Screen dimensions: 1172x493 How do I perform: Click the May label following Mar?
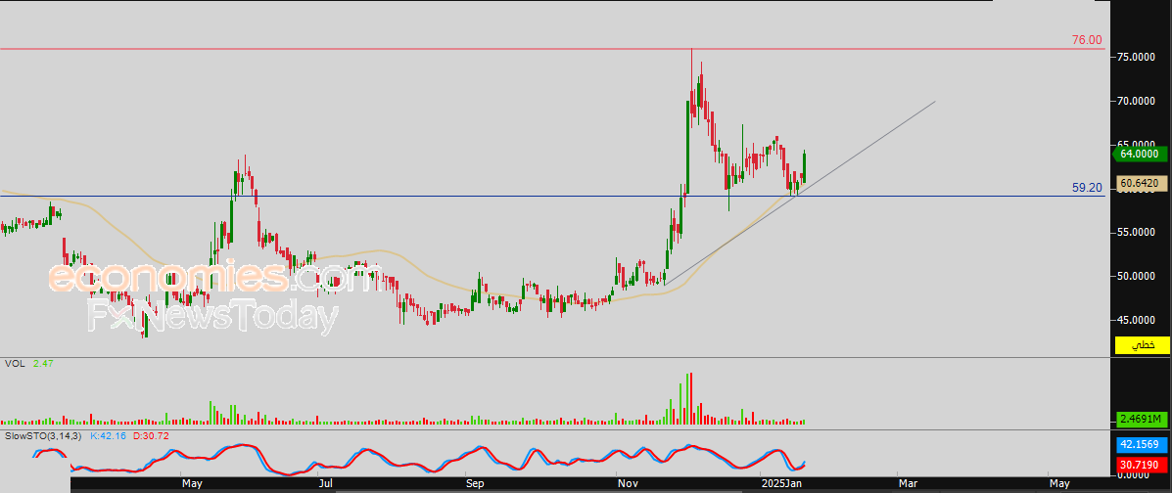[1059, 484]
